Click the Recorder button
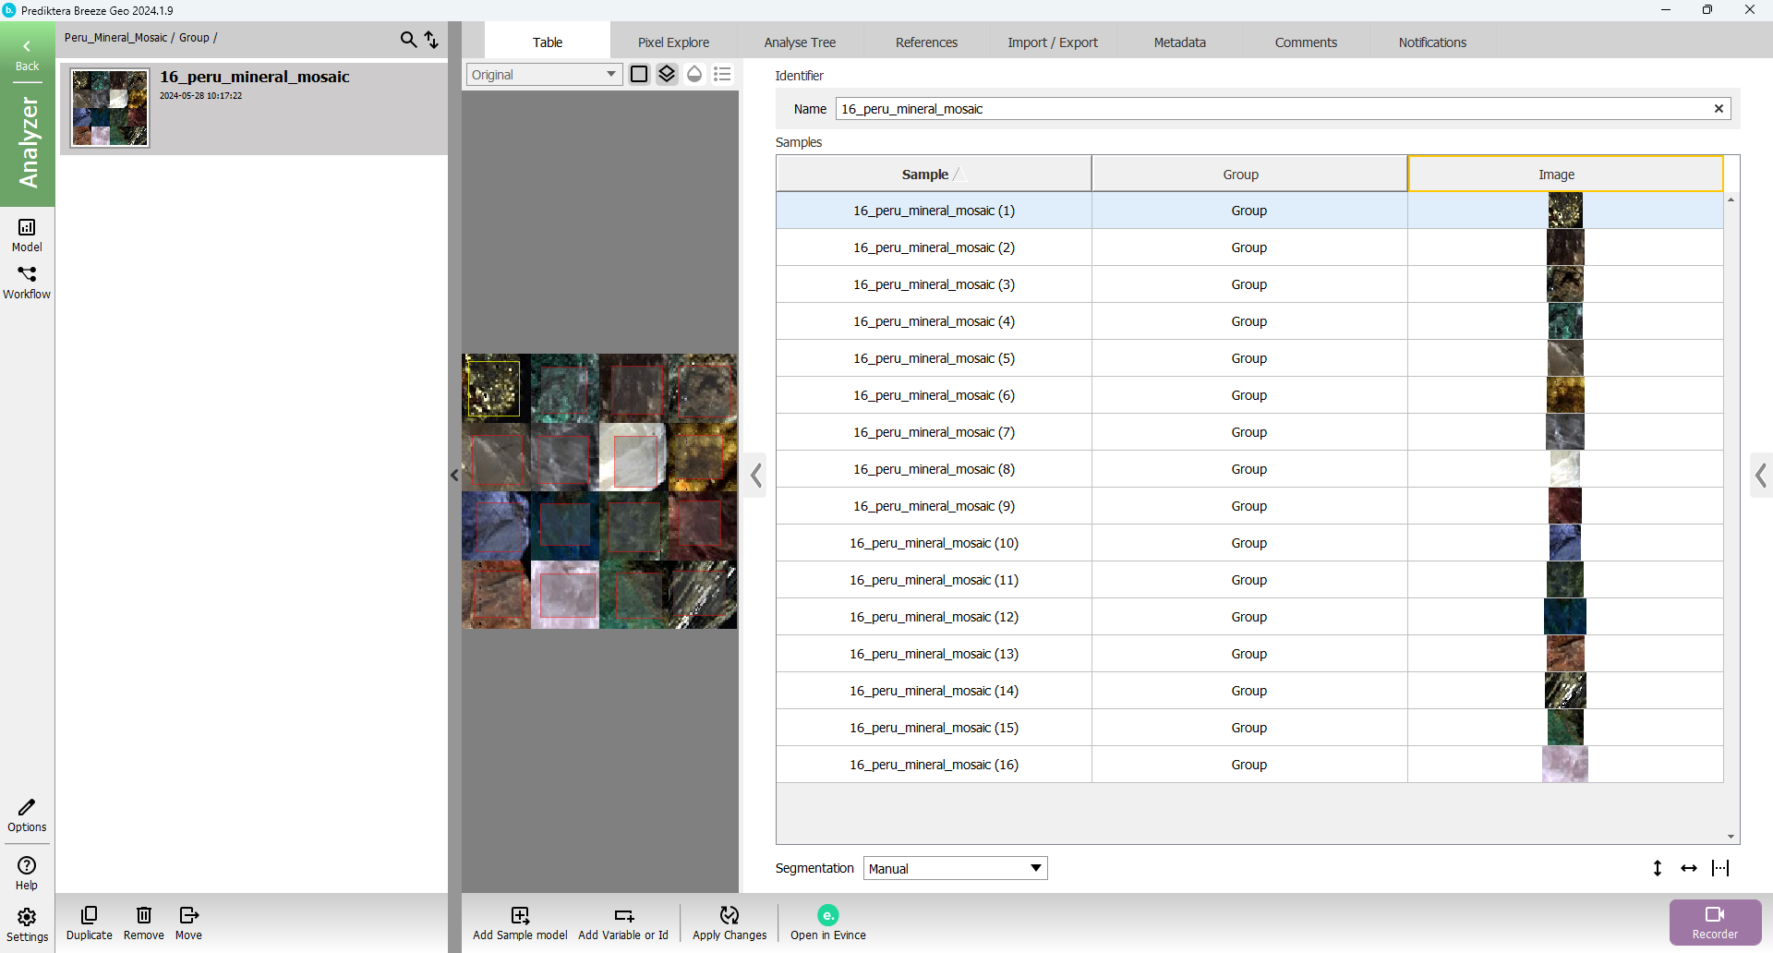1773x953 pixels. click(1715, 922)
